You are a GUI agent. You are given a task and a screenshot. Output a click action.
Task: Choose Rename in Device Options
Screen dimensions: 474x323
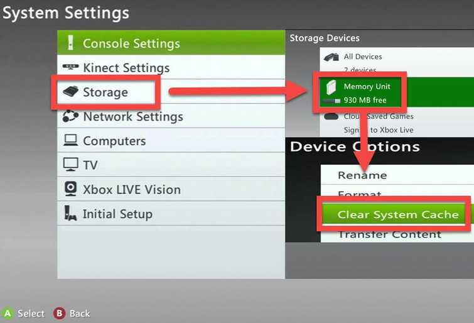397,175
